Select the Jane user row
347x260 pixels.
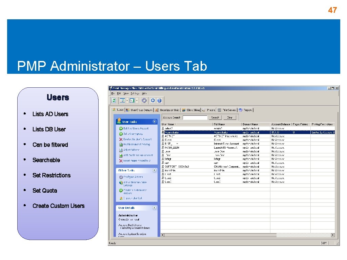(248, 151)
